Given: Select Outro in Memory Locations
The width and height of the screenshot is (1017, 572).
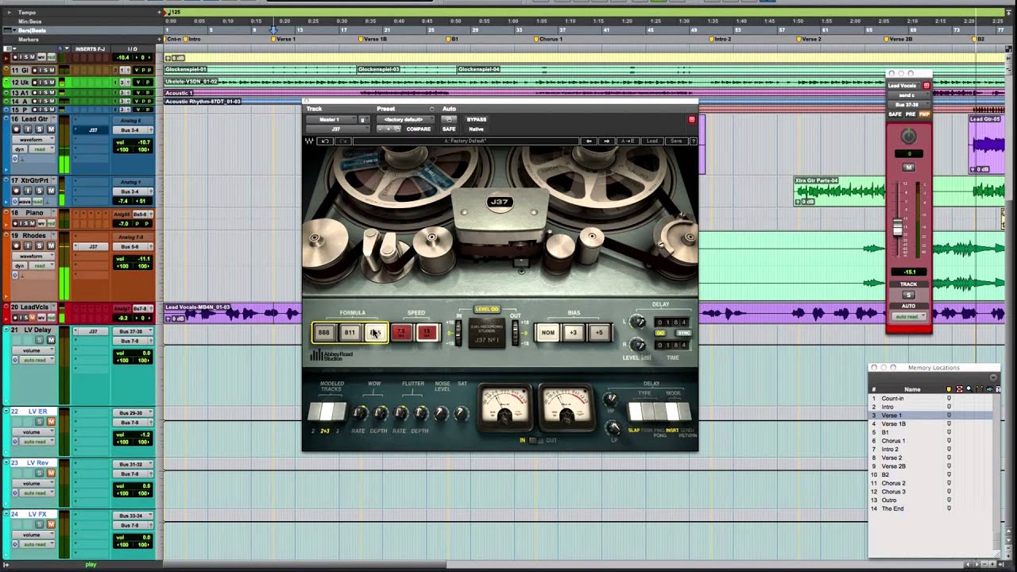Looking at the screenshot, I should click(888, 500).
